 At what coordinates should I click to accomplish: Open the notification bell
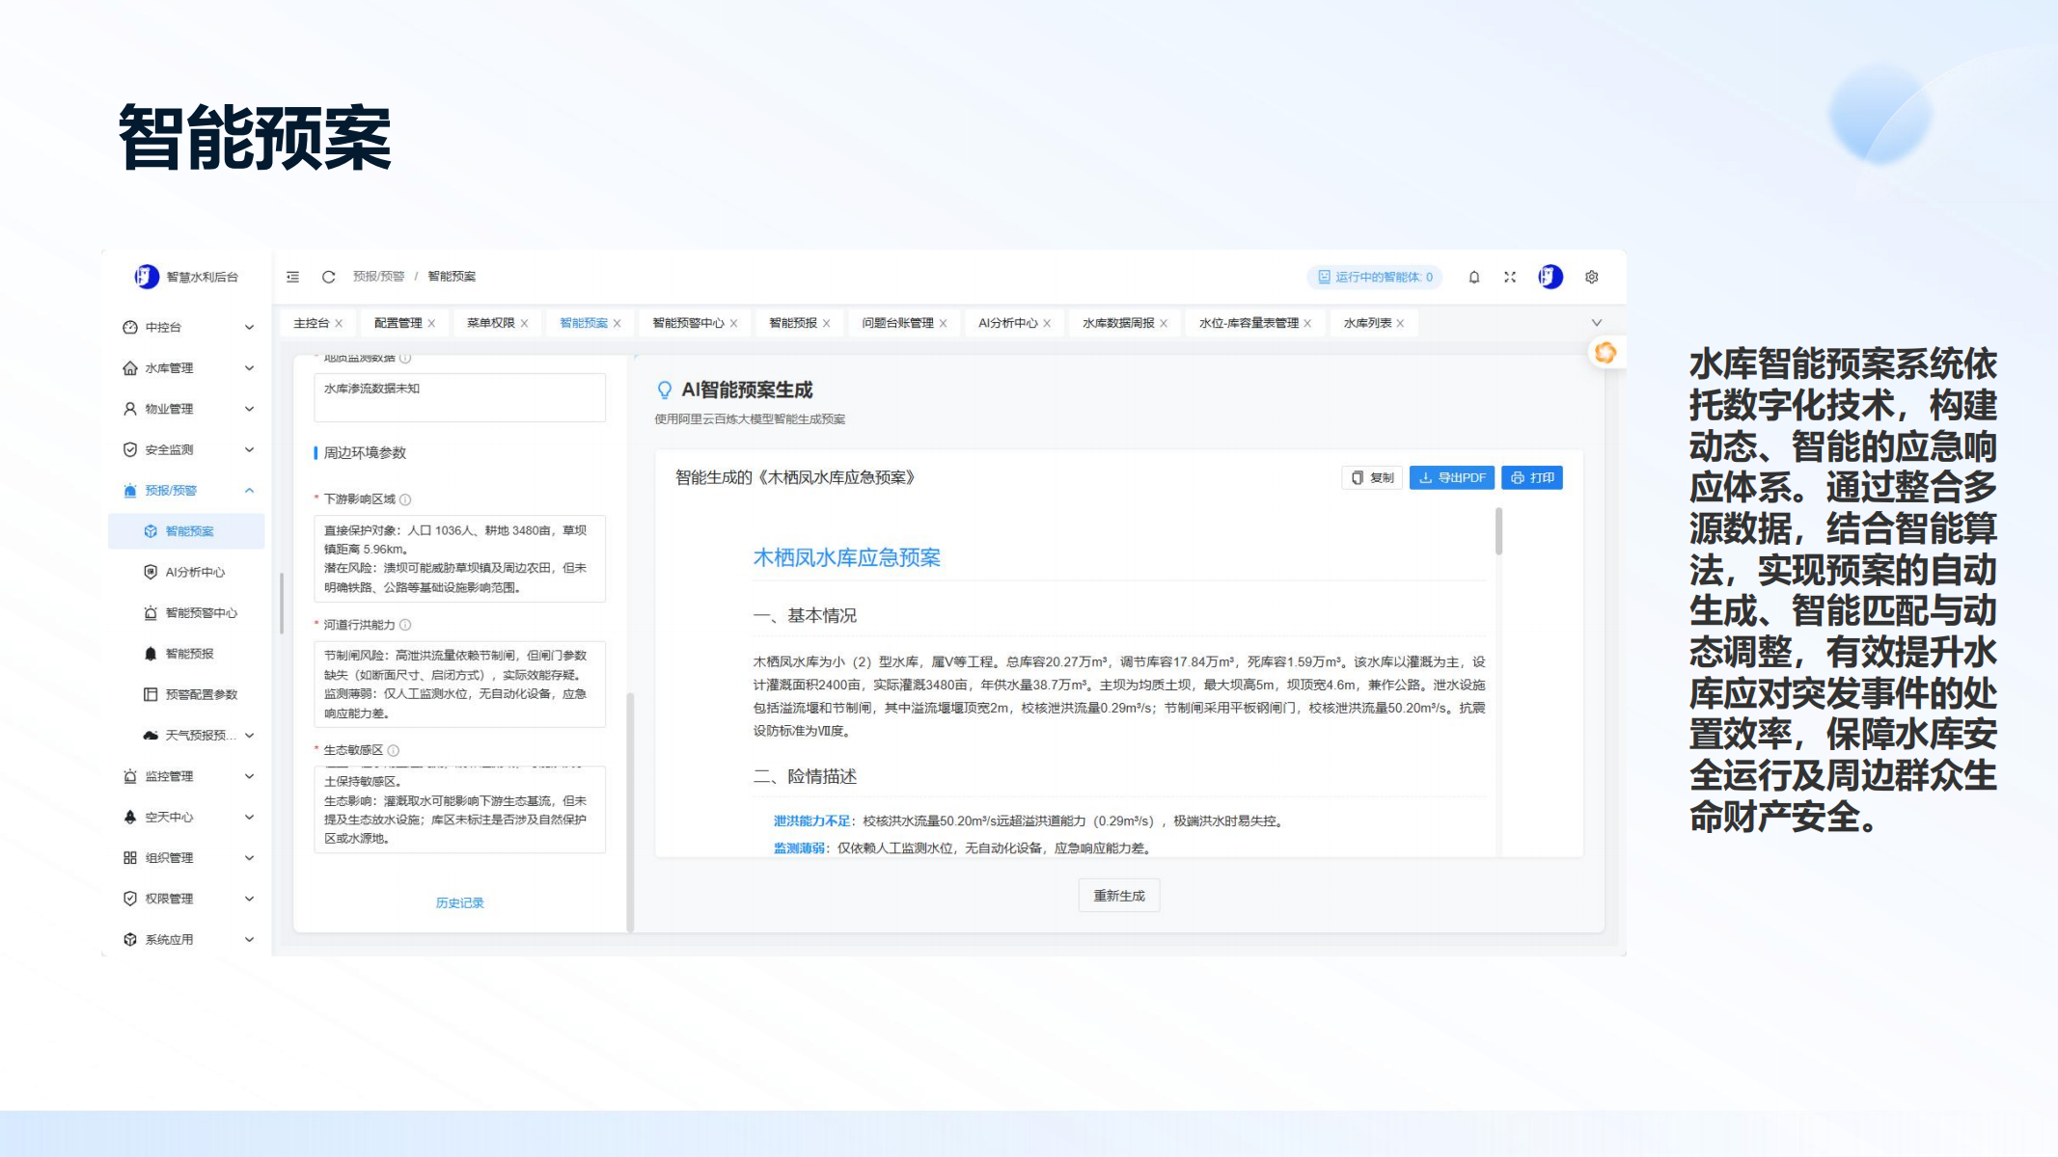tap(1473, 277)
